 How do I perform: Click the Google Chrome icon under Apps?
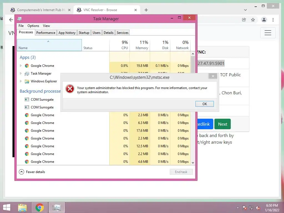27,65
